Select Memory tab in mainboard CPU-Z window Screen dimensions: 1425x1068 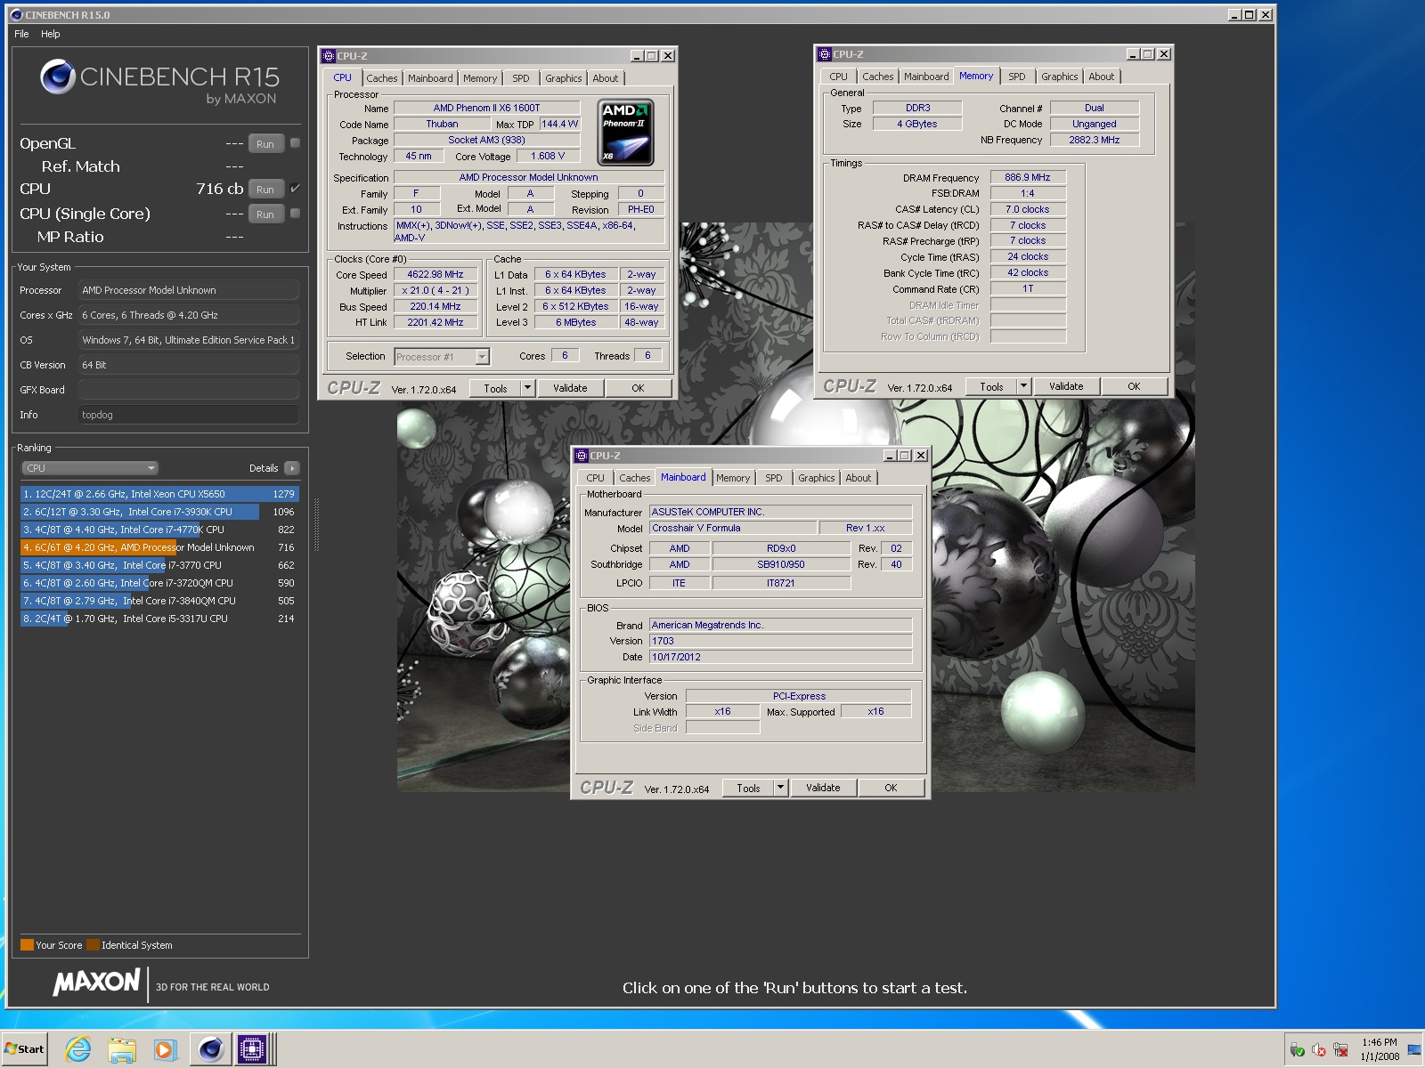coord(733,478)
